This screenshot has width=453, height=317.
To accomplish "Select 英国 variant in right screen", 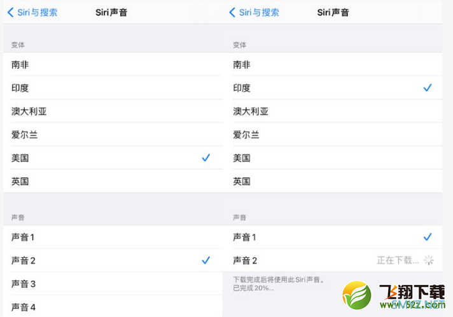I will [332, 181].
